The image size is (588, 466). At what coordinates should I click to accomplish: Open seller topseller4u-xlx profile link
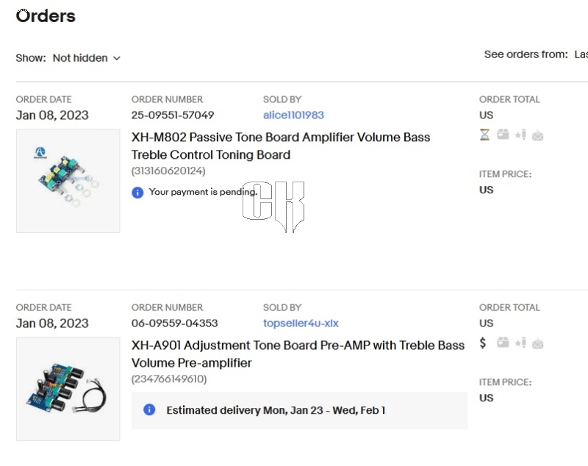pyautogui.click(x=301, y=323)
